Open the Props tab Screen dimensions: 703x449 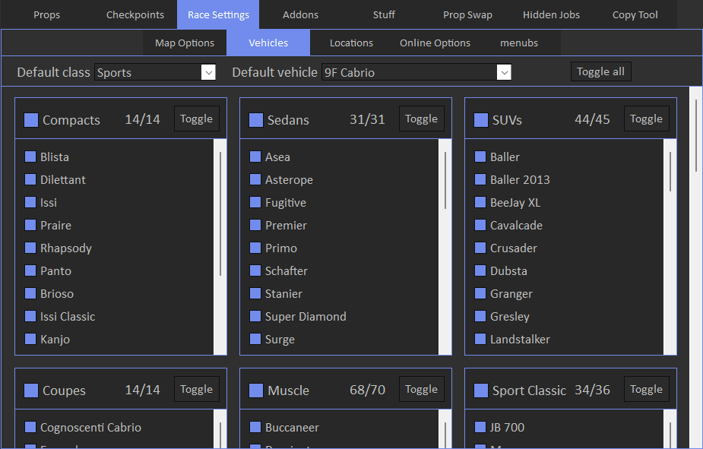[46, 14]
